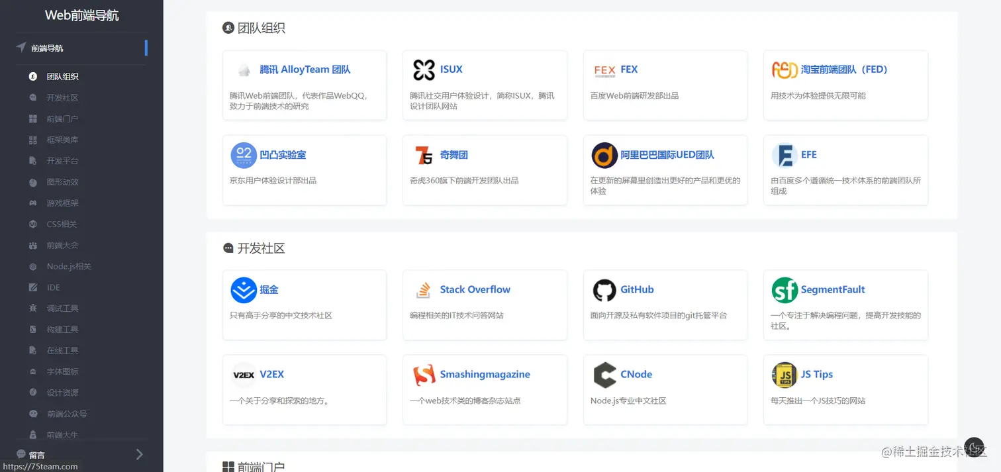Visit the FEX title link
This screenshot has width=1001, height=472.
[629, 70]
